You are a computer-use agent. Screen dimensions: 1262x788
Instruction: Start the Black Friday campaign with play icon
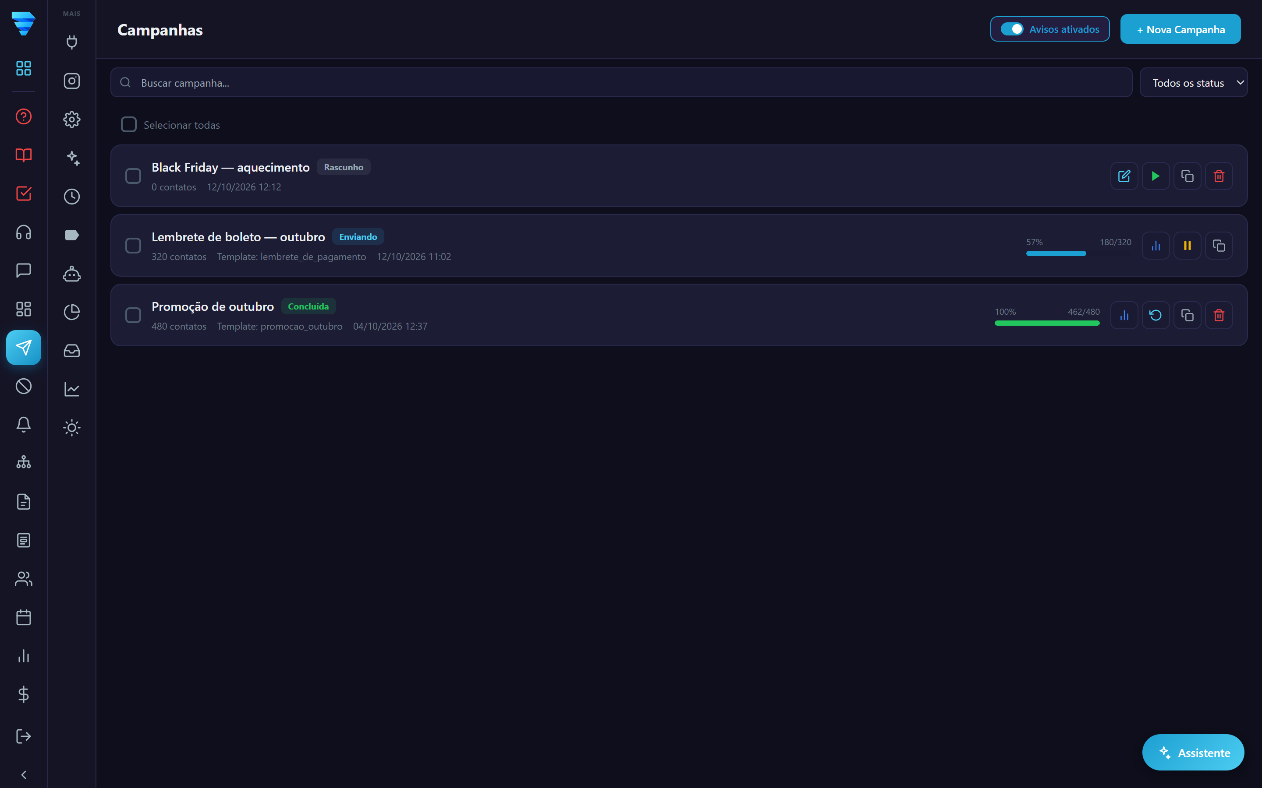1156,176
